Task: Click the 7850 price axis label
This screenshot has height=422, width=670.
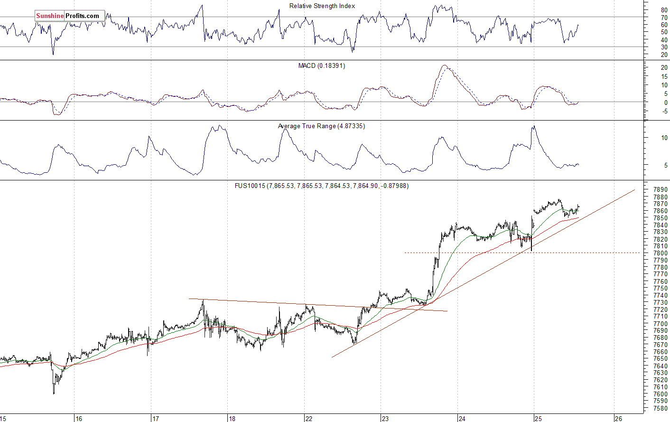Action: [x=661, y=218]
